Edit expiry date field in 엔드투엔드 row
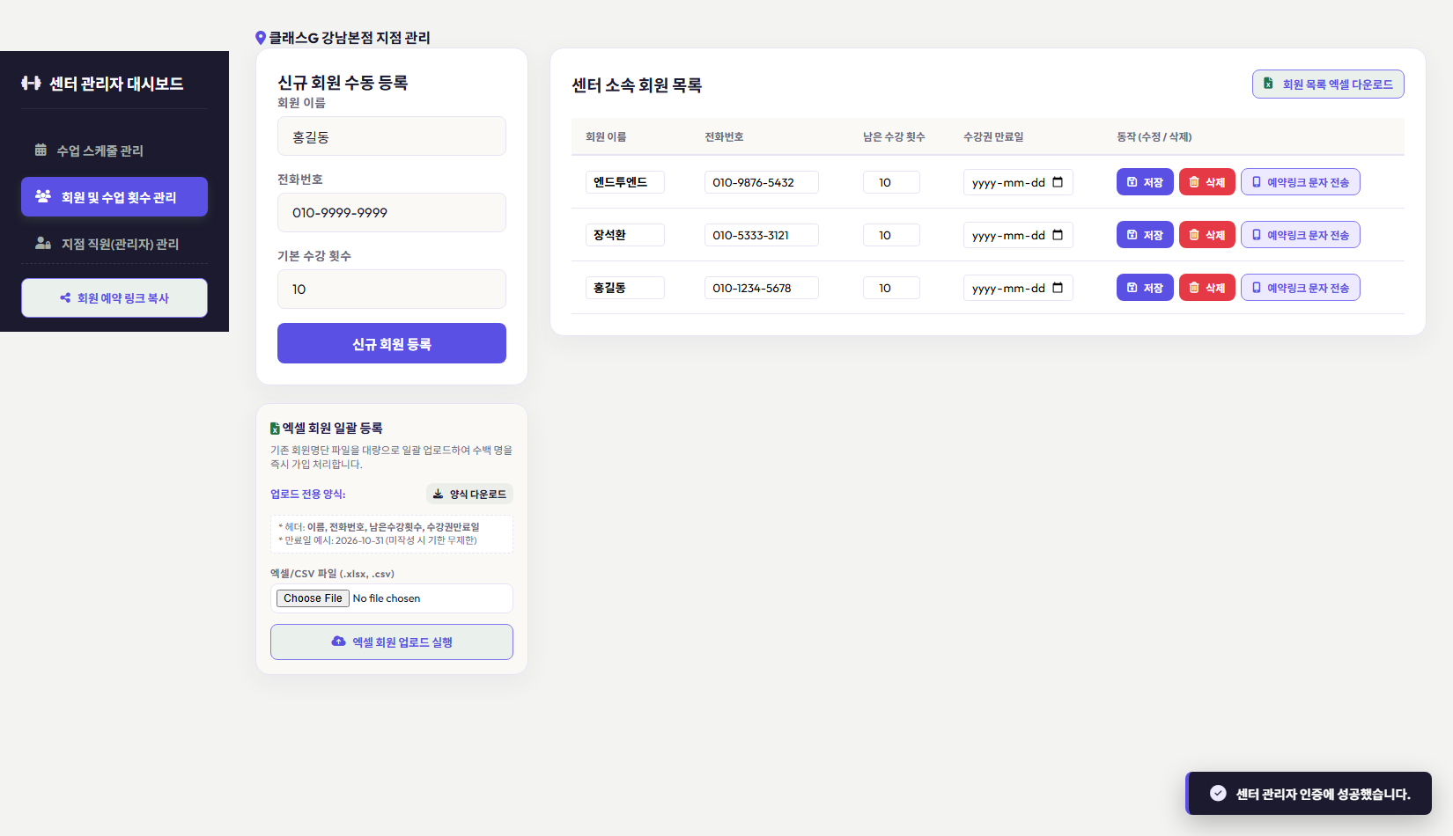 pyautogui.click(x=1018, y=182)
